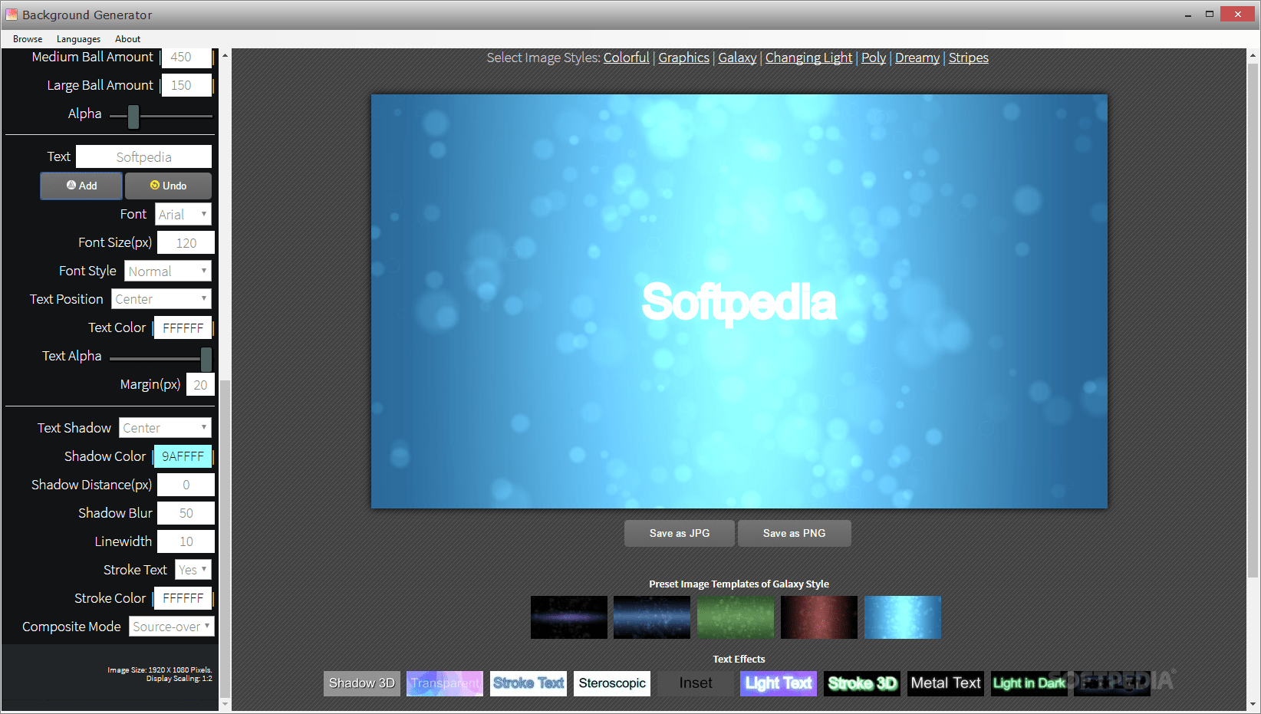Click the Alpha slider handle
1261x714 pixels.
point(133,117)
